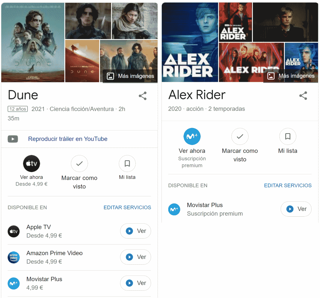Click '2020 · acción · 2 temporadas' text
This screenshot has width=320, height=298.
pos(206,109)
